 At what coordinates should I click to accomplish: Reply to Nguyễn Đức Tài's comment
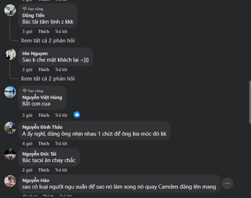61,170
